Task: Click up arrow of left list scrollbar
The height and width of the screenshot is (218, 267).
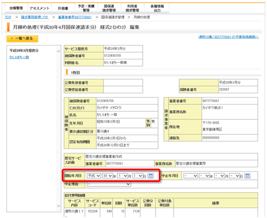Action: (59, 51)
